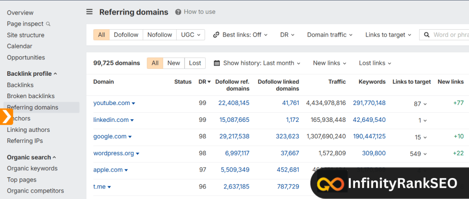469x199 pixels.
Task: Collapse the Backlink profile section
Action: (32, 73)
